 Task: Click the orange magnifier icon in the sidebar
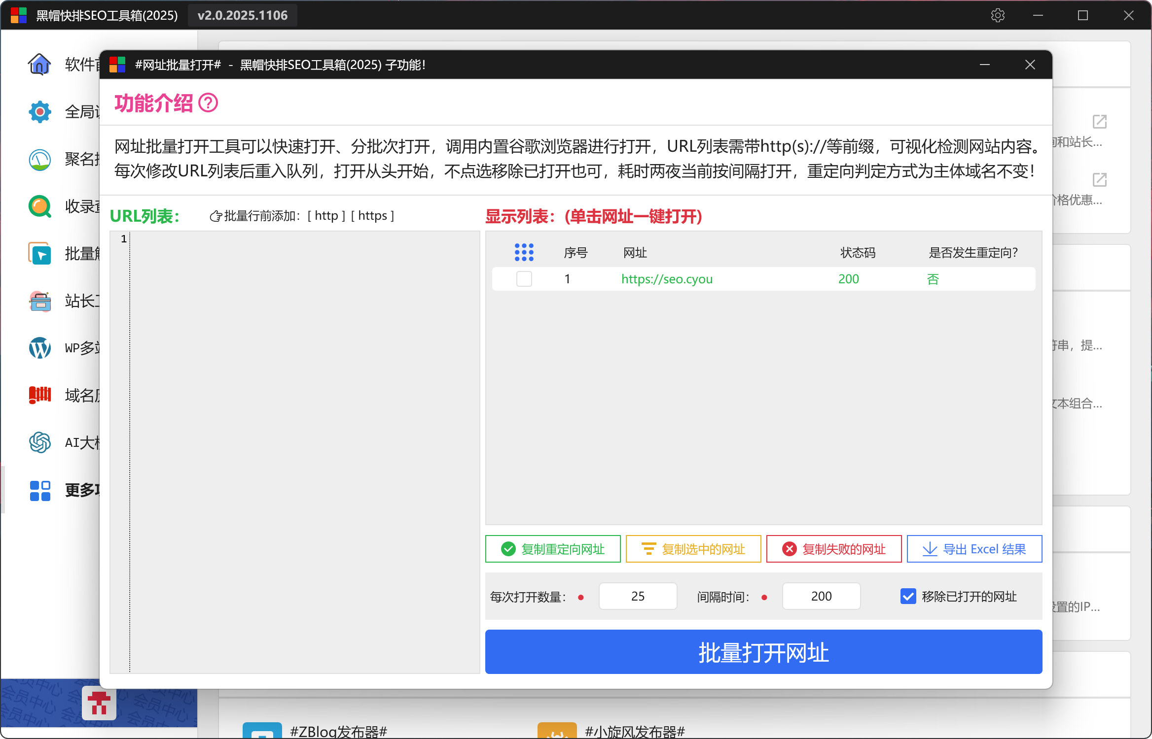pos(39,206)
